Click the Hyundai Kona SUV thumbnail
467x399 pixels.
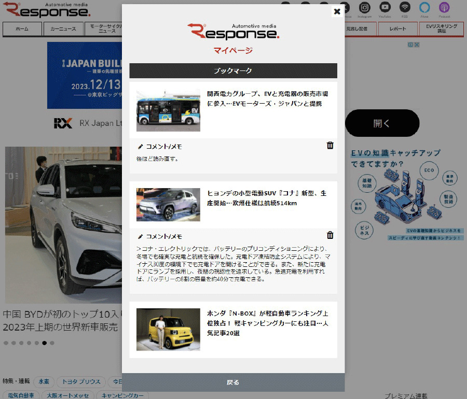click(x=168, y=205)
